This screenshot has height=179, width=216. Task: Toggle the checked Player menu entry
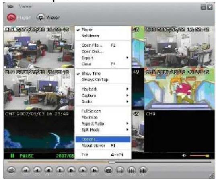(103, 30)
